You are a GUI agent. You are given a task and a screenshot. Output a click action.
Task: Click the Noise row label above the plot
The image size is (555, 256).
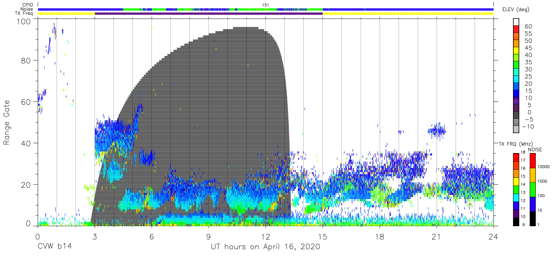point(27,9)
